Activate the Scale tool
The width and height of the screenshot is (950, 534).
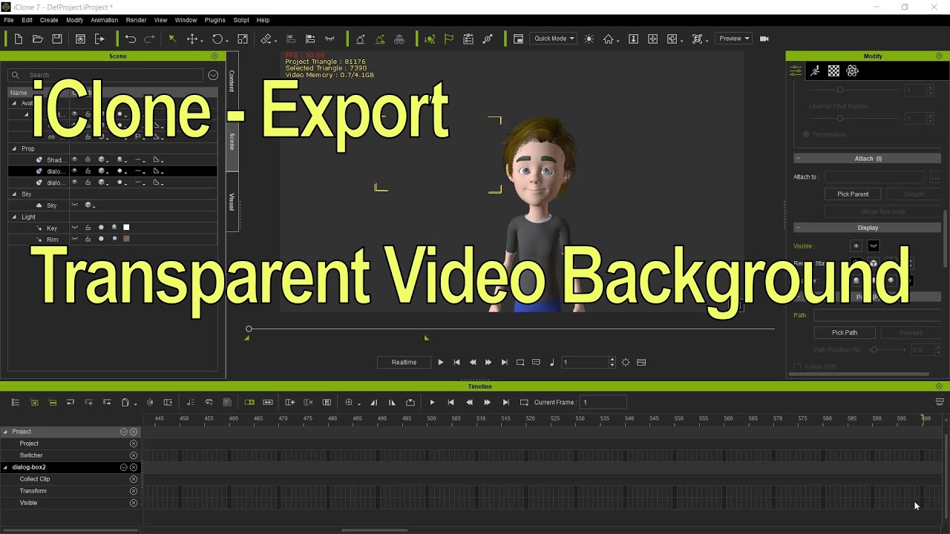pyautogui.click(x=243, y=39)
